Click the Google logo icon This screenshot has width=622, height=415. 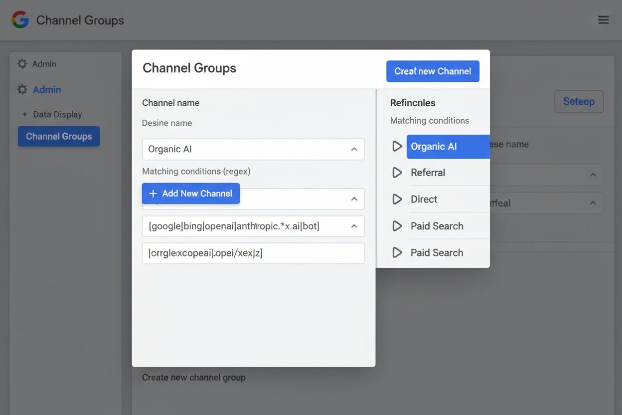pyautogui.click(x=19, y=20)
